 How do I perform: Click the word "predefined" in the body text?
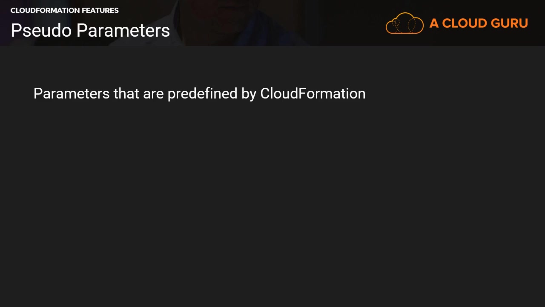[202, 93]
